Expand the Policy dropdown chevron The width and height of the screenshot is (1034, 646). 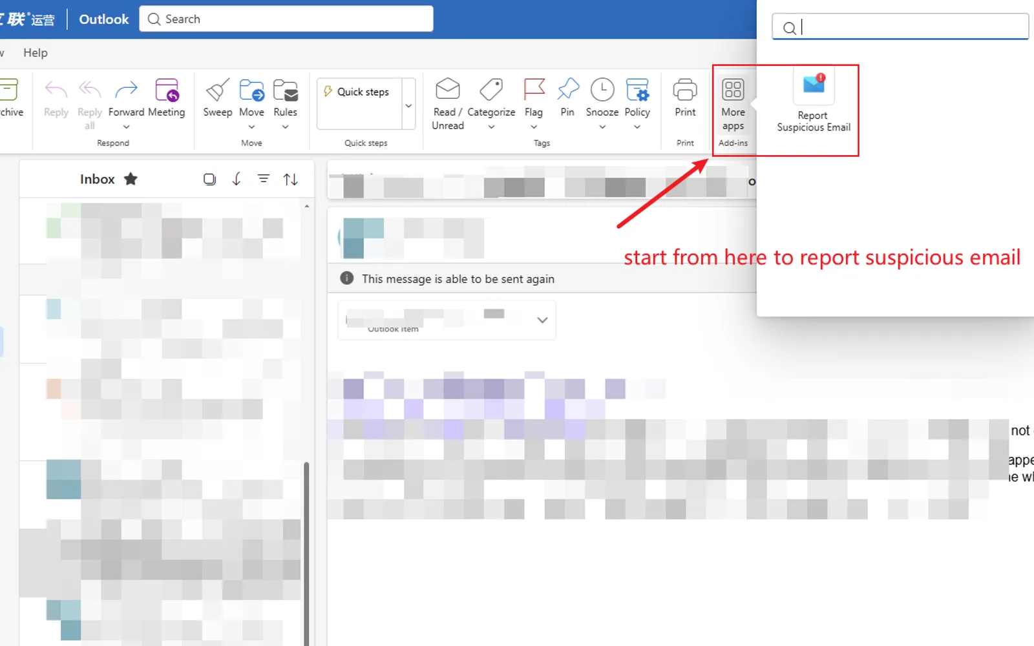pos(637,127)
